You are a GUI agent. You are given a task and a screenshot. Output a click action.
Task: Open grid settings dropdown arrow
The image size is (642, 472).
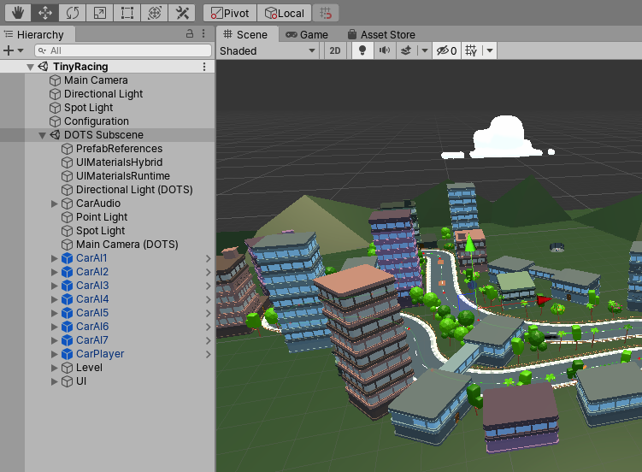490,50
